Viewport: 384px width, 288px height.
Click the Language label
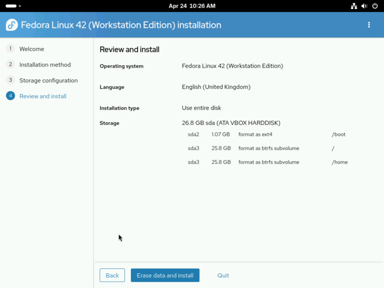tap(112, 87)
